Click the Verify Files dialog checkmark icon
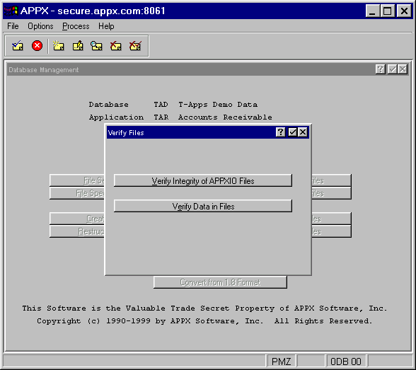The width and height of the screenshot is (416, 370). coord(292,132)
